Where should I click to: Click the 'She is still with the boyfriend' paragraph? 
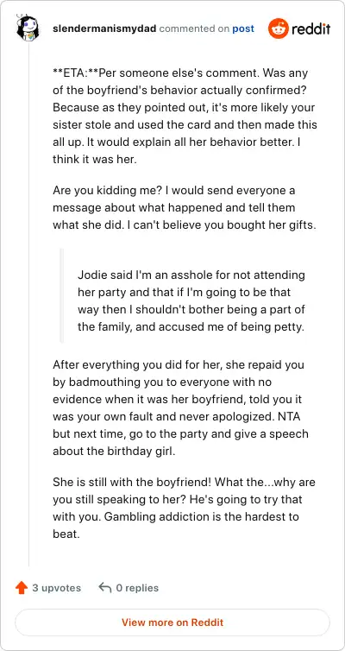[184, 509]
